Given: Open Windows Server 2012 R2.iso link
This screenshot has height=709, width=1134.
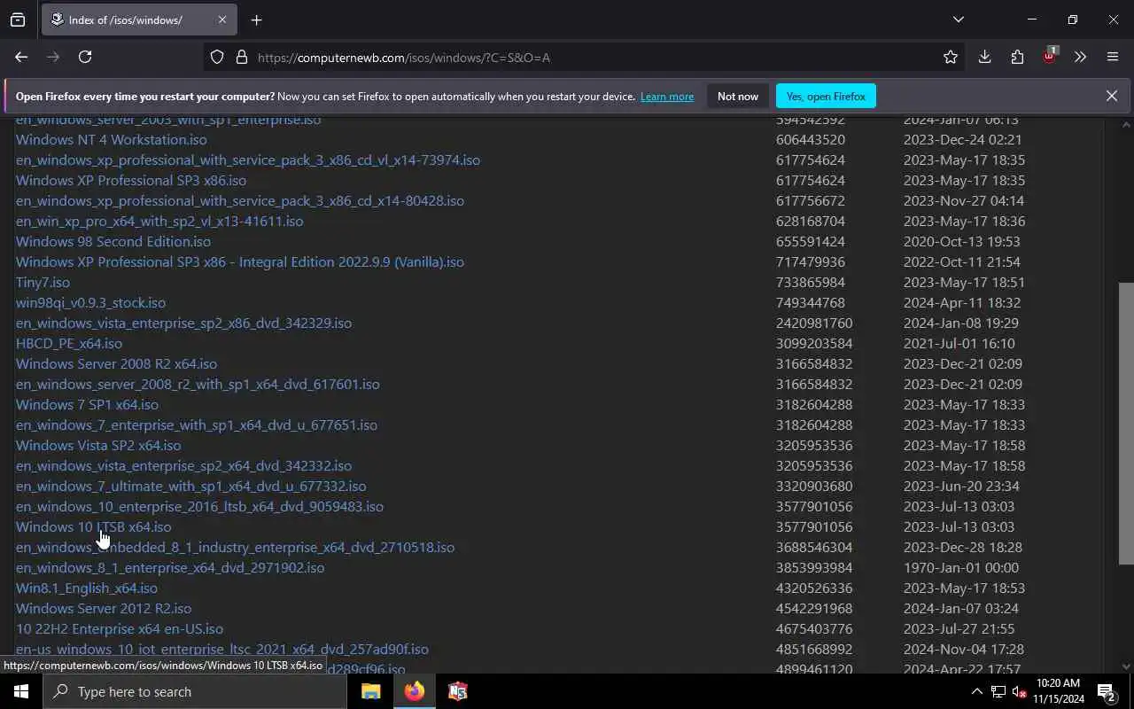Looking at the screenshot, I should pyautogui.click(x=104, y=608).
